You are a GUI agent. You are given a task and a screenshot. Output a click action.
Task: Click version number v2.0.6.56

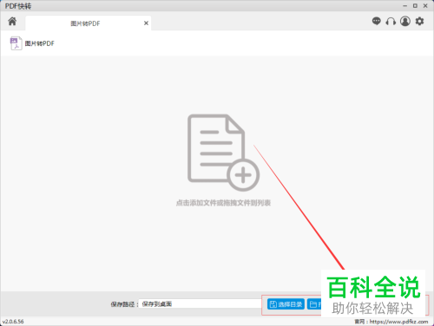(x=13, y=322)
